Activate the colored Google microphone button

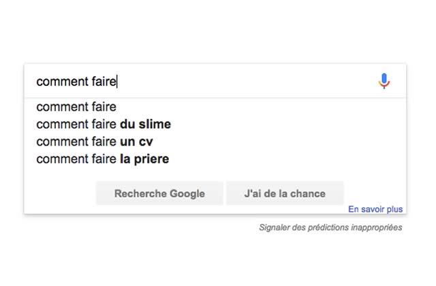(384, 82)
